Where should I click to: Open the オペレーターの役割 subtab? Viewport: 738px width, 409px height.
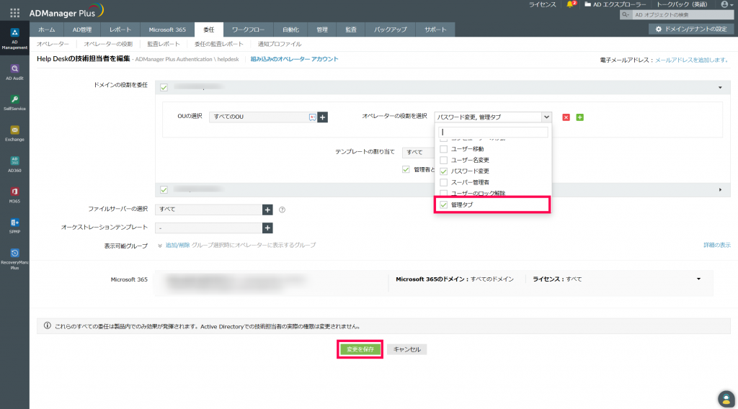point(108,44)
